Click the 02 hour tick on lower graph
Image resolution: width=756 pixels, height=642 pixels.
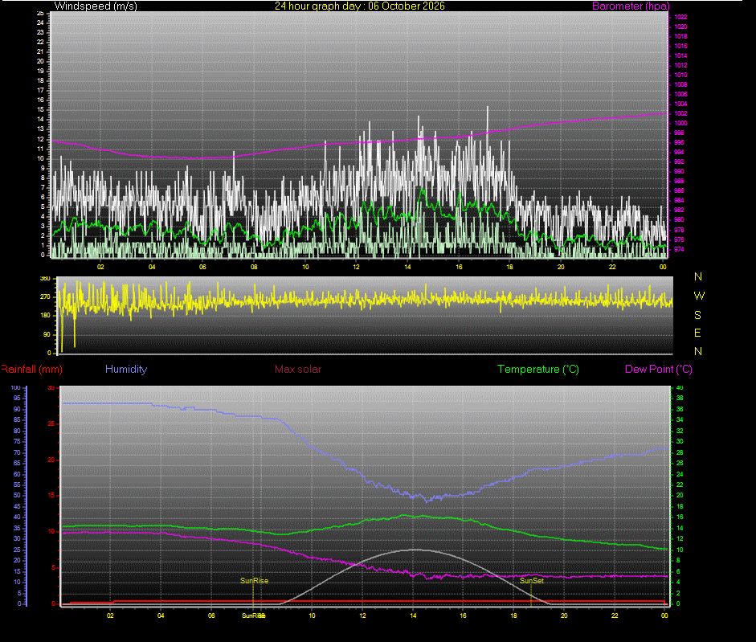(x=110, y=615)
